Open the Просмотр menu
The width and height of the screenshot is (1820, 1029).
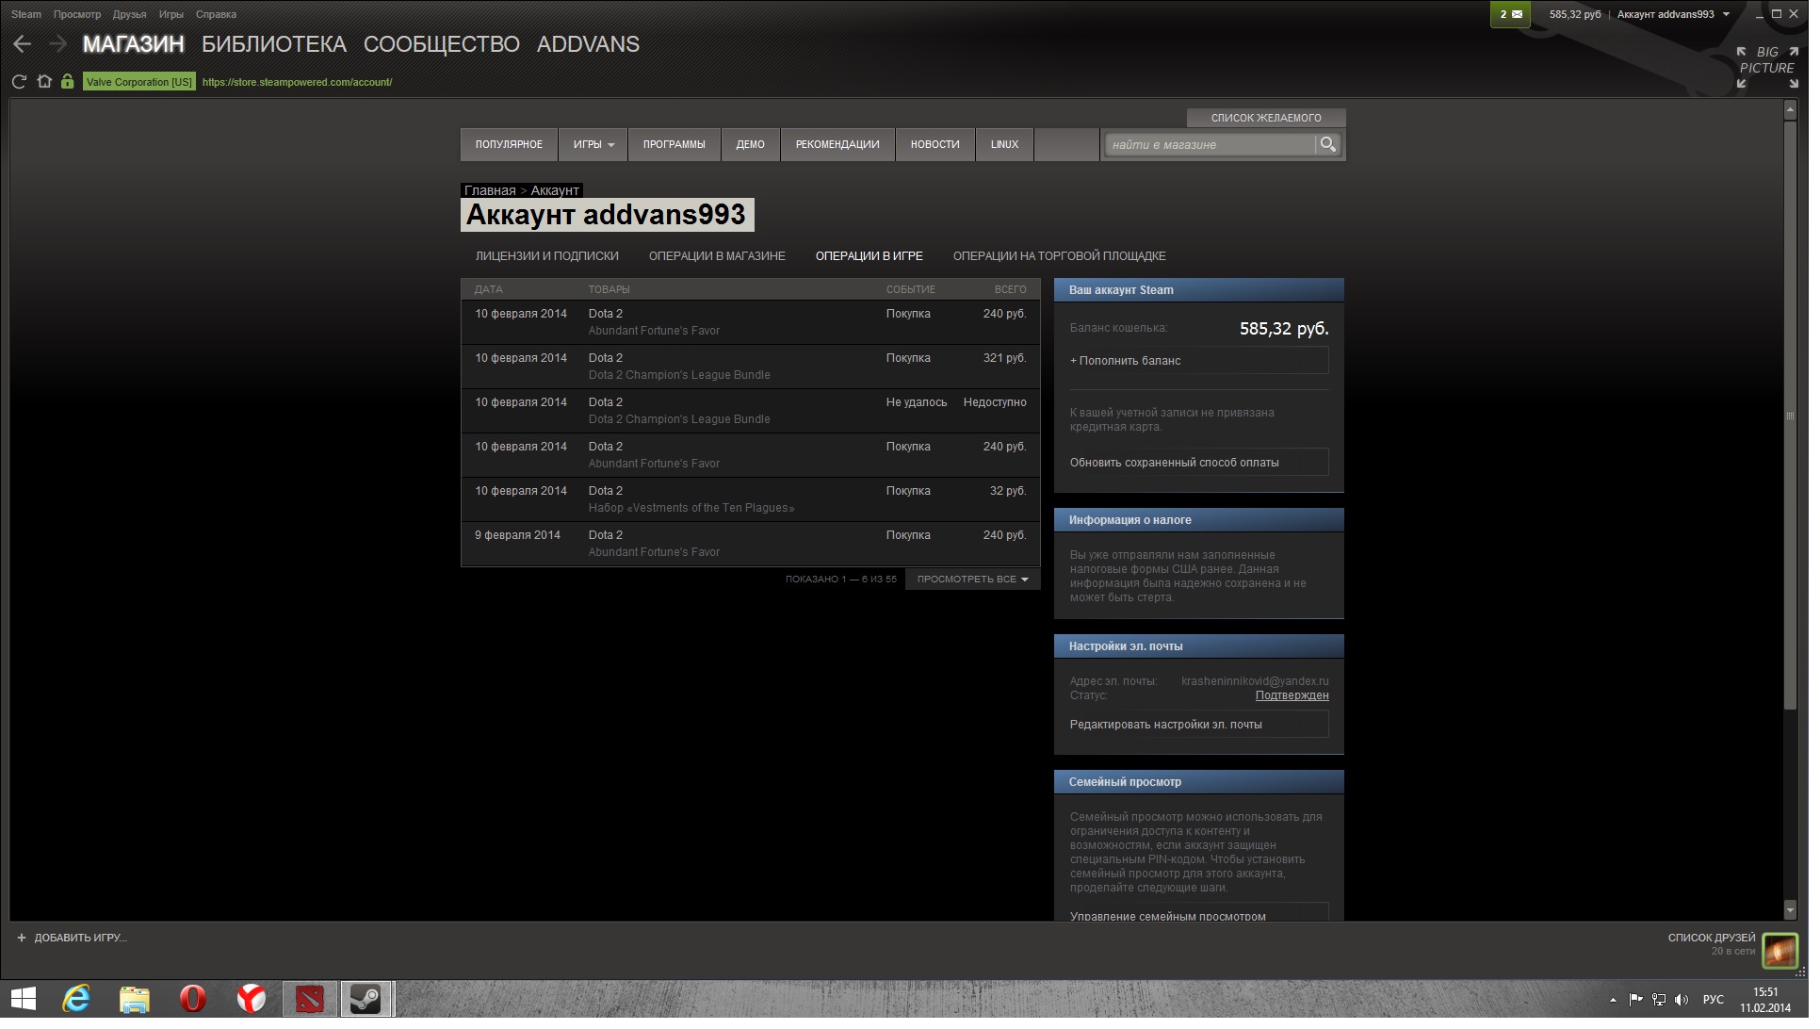pos(77,14)
